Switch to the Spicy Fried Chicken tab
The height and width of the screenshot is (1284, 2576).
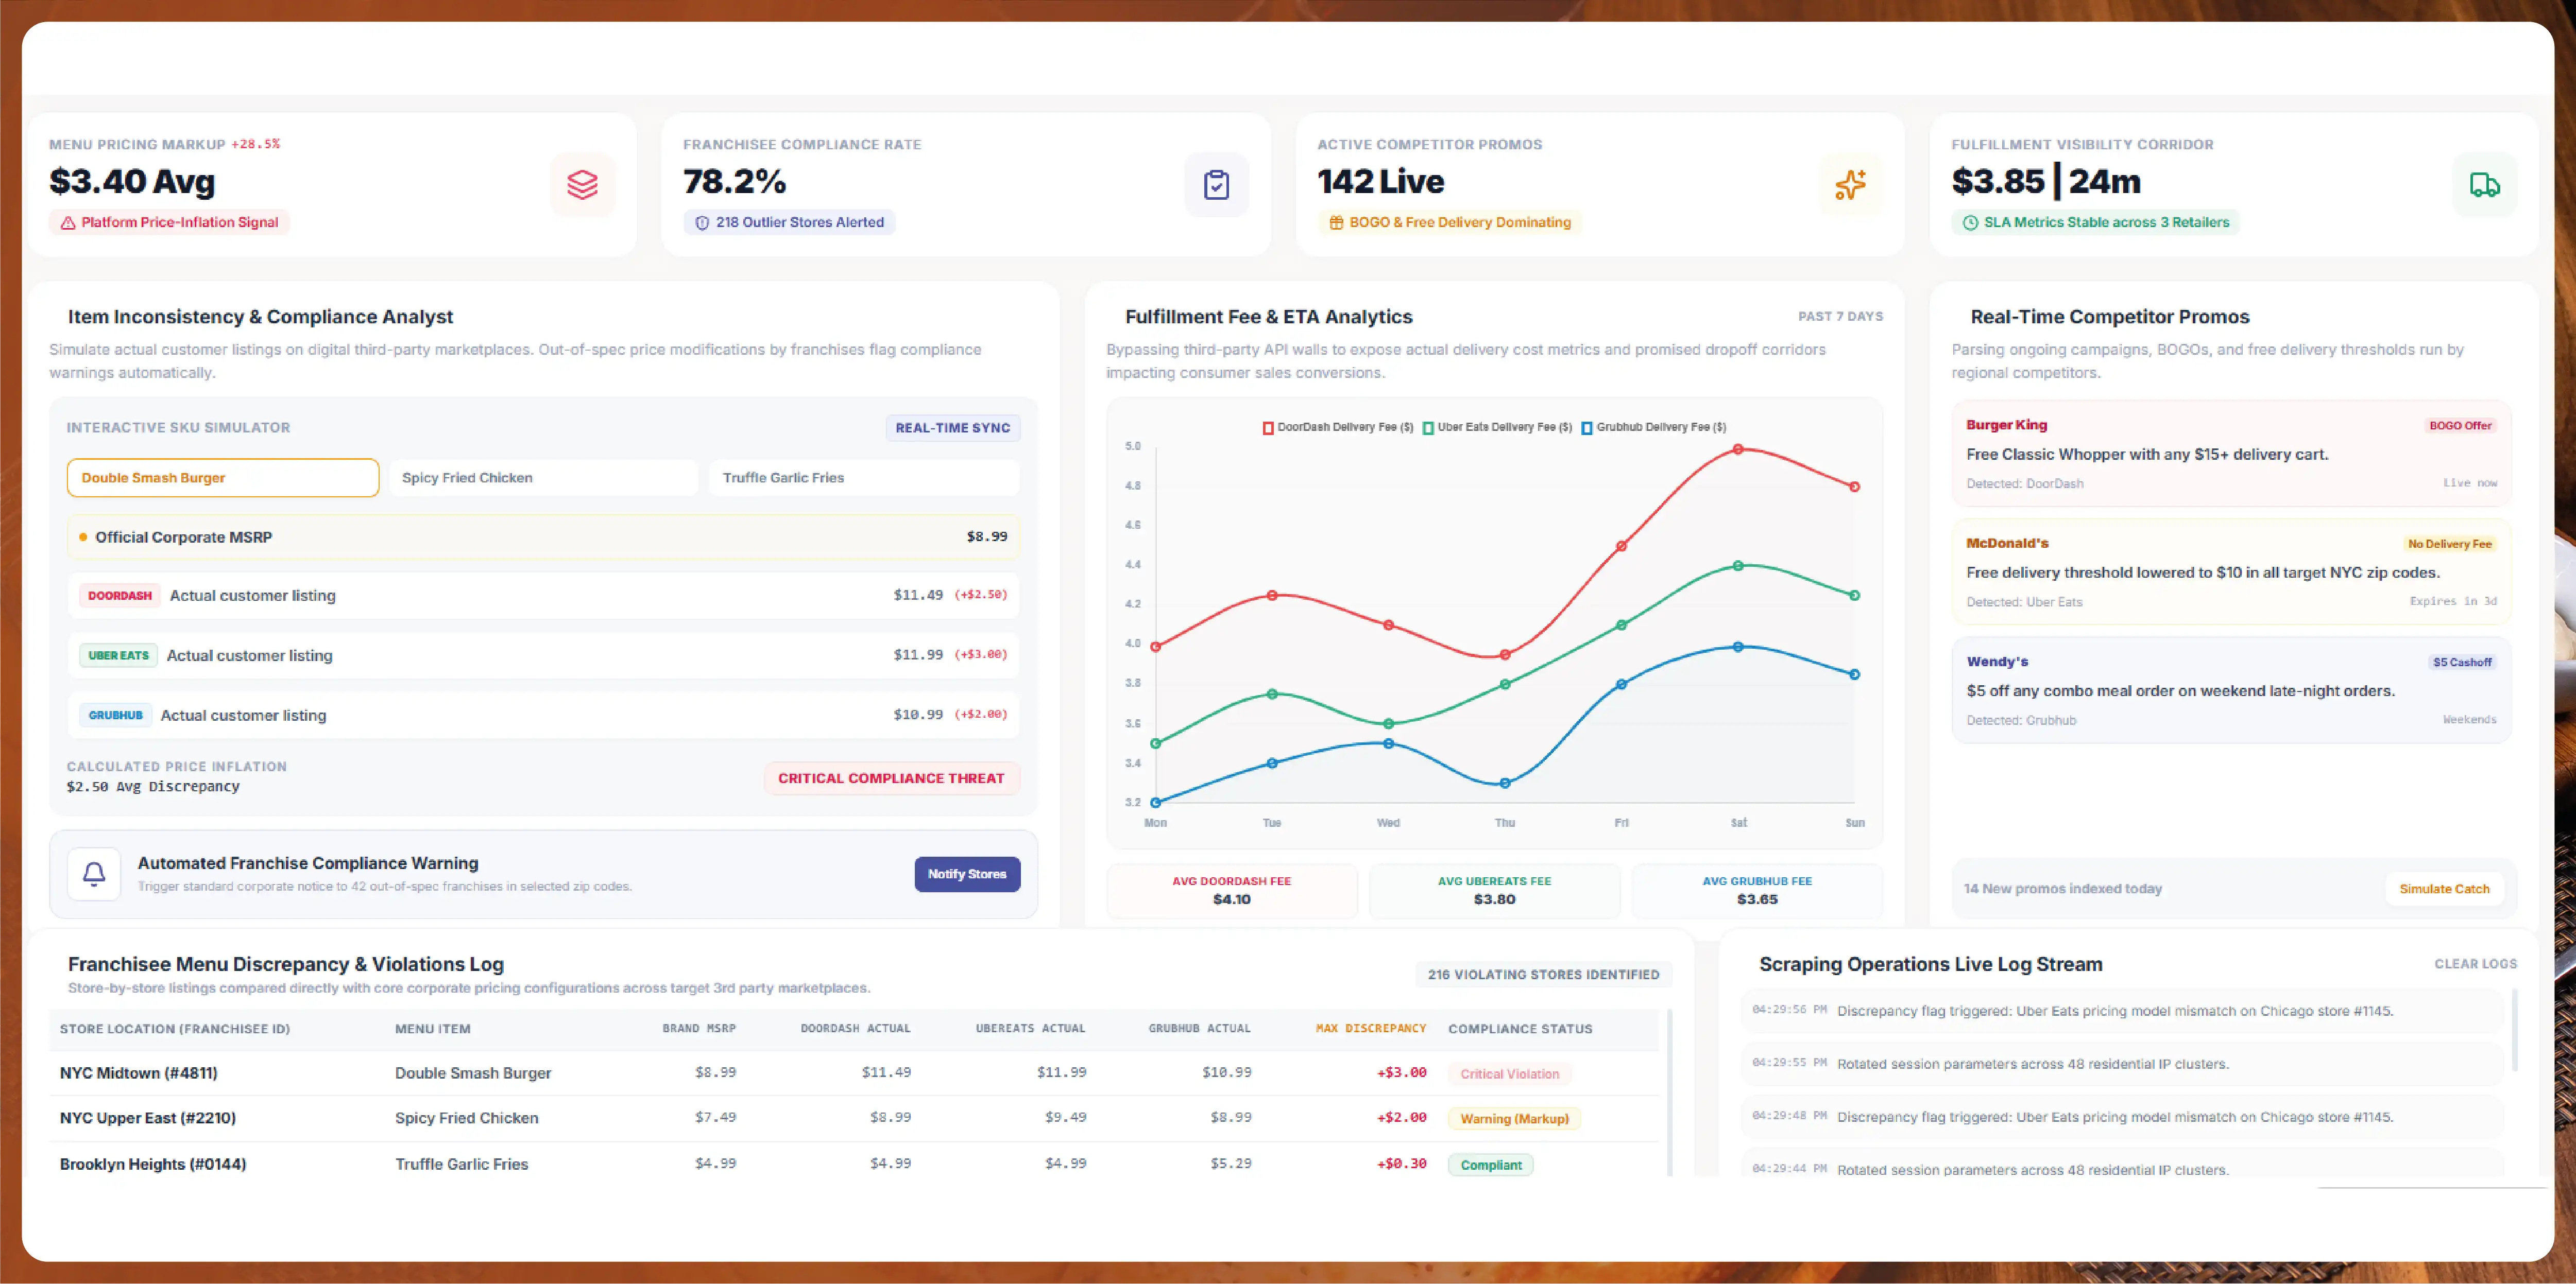[x=543, y=478]
